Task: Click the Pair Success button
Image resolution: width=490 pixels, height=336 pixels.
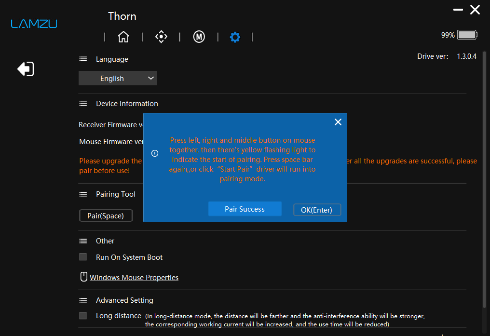Action: [245, 209]
